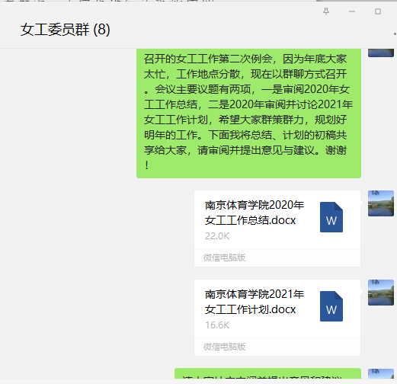Click sender avatar beside 2021年女工工作计划 file
397x384 pixels.
[381, 293]
